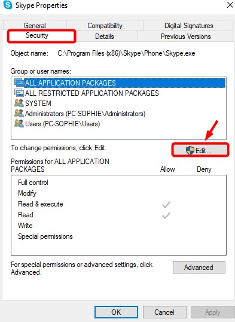
Task: Confirm with the OK button
Action: [x=116, y=312]
